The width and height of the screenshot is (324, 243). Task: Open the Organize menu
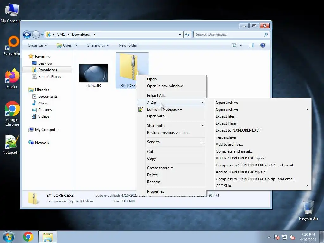coord(37,45)
